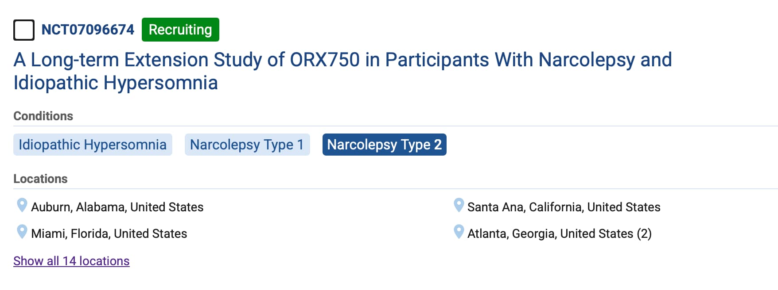Click the location pin beside Auburn, Alabama

point(22,205)
